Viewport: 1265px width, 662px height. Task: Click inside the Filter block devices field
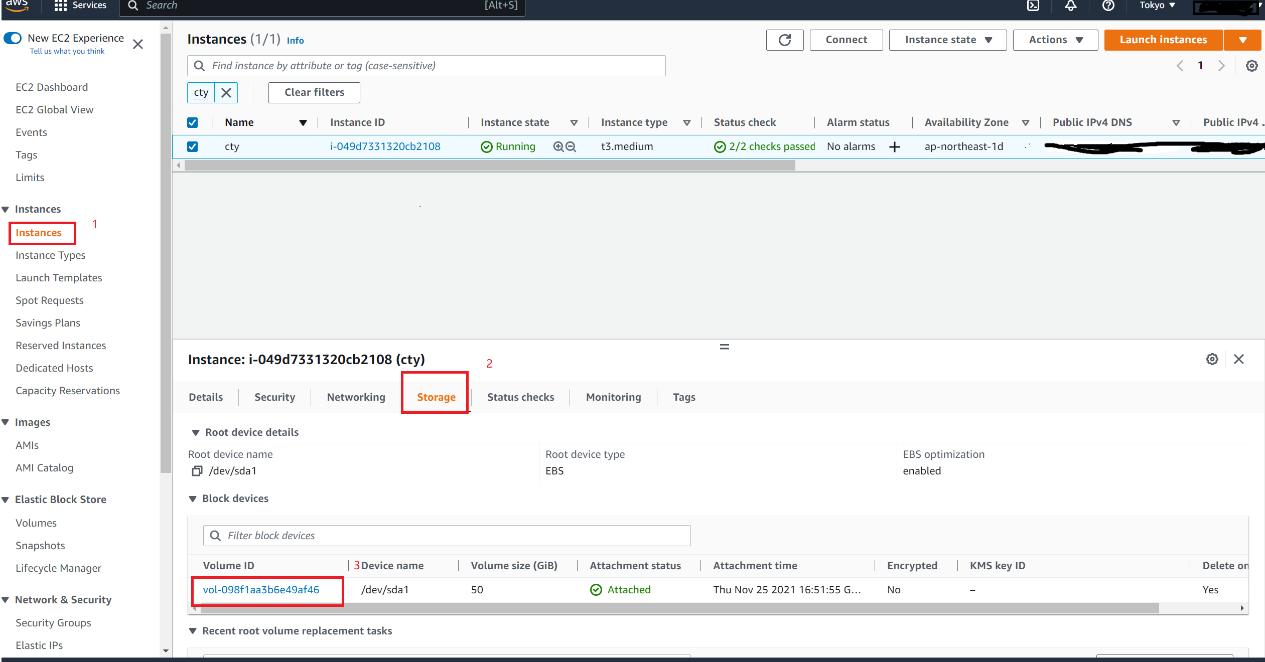tap(447, 535)
